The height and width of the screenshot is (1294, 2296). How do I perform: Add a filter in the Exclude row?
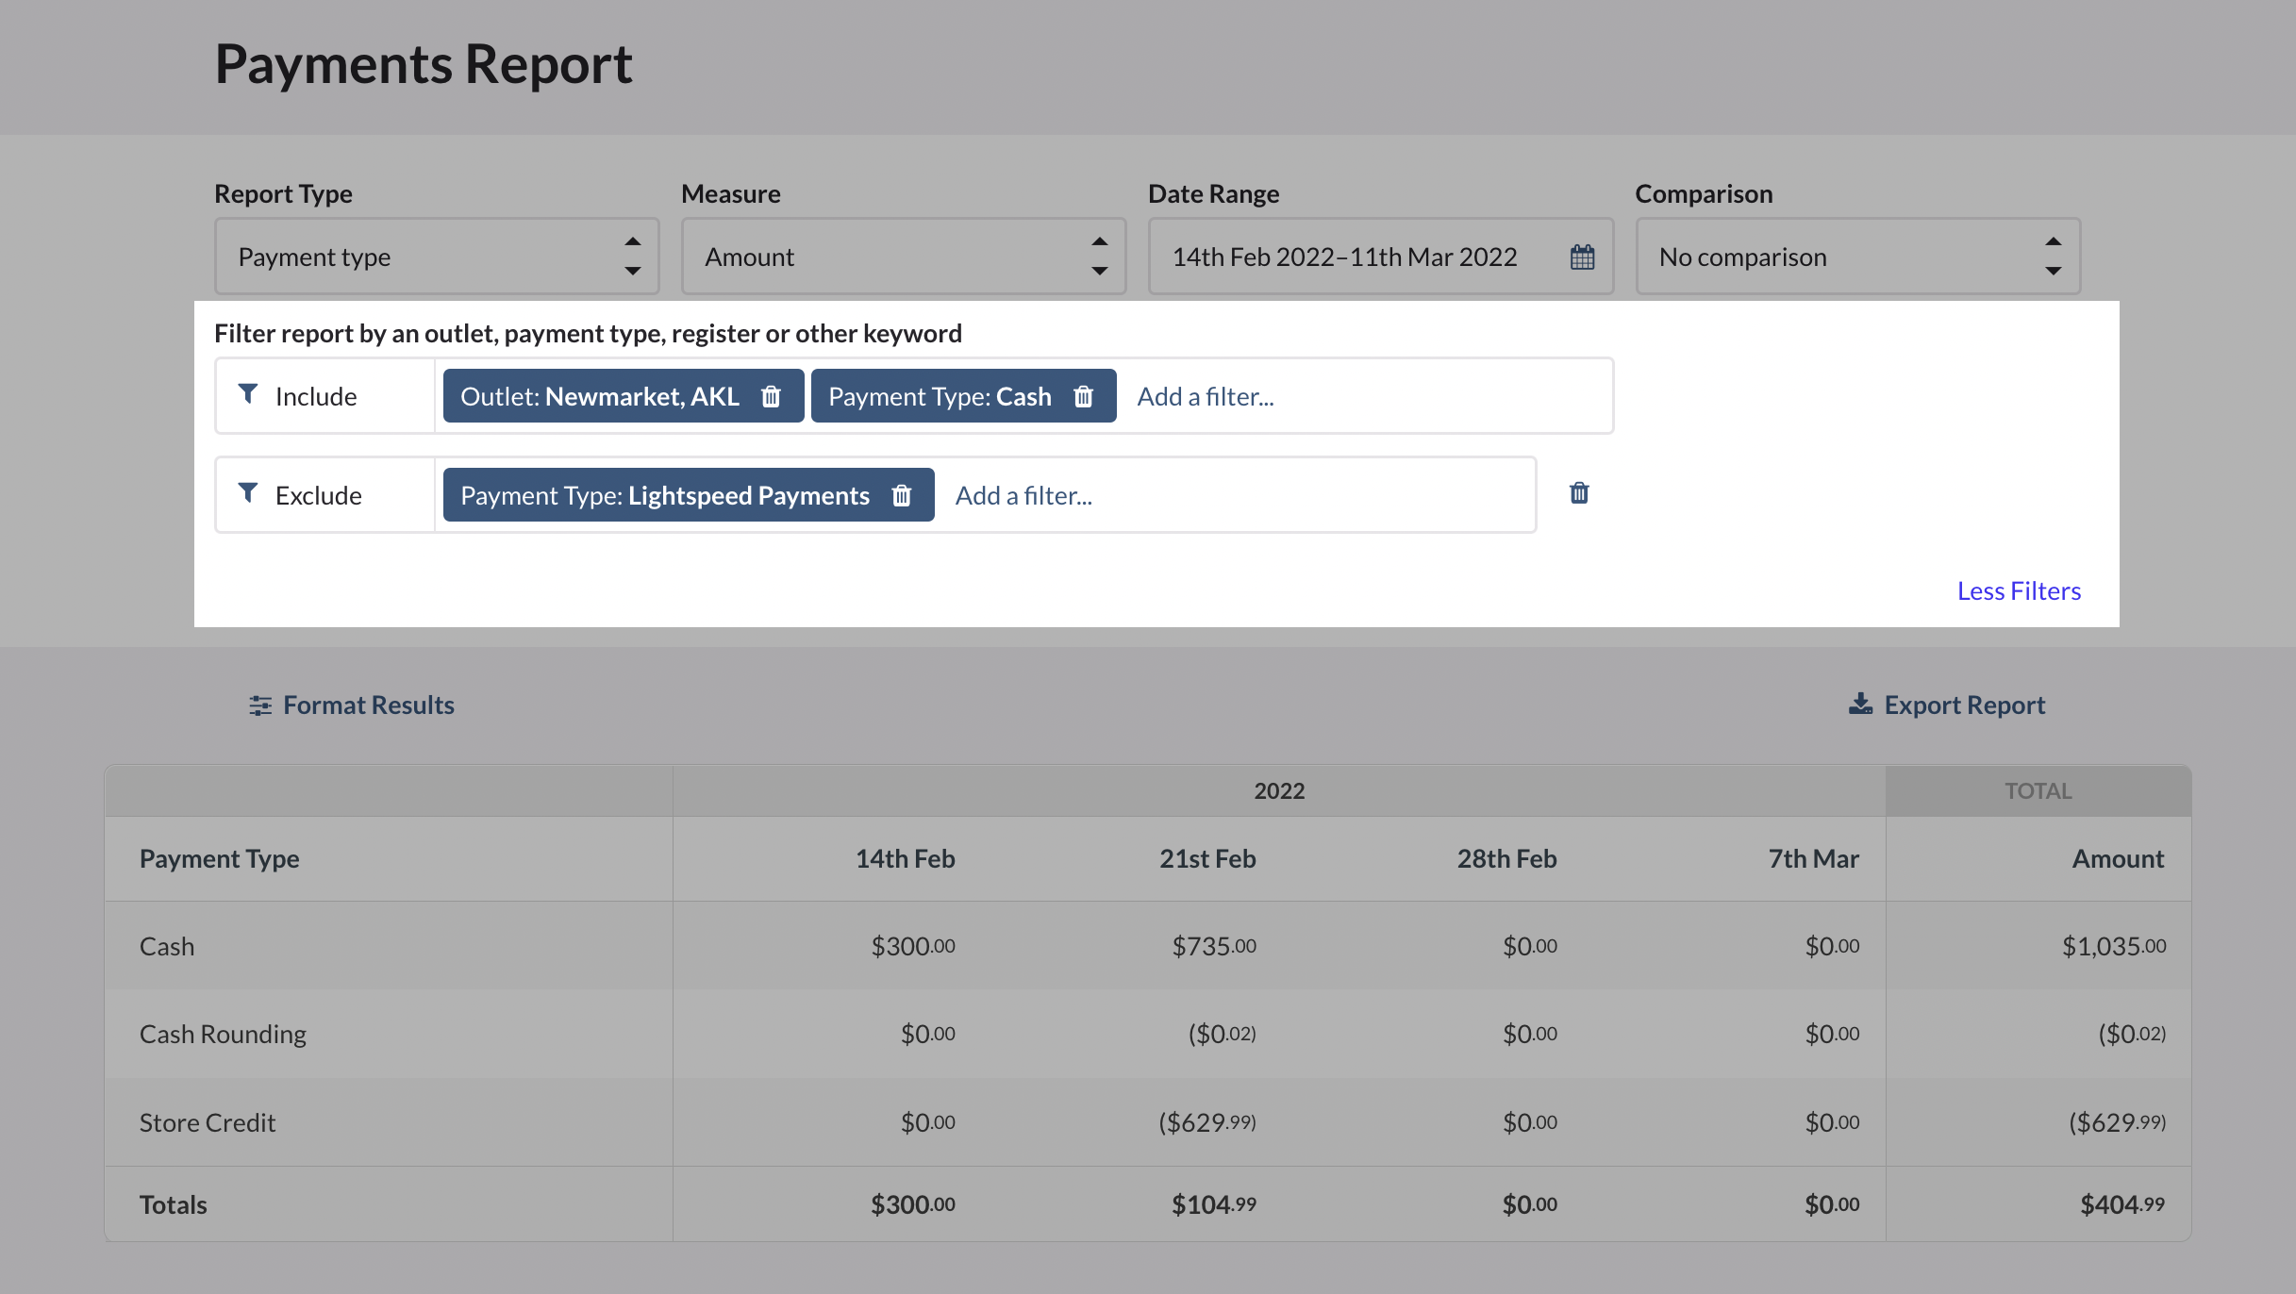click(x=1023, y=495)
